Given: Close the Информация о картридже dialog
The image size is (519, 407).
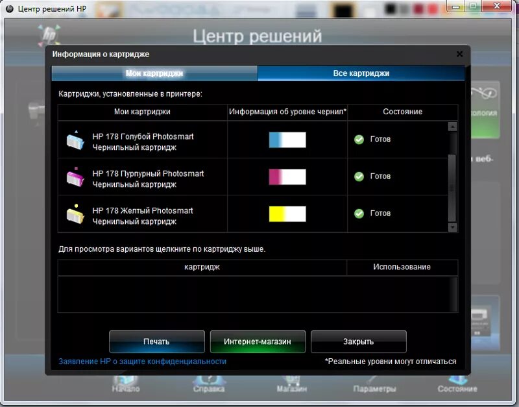Looking at the screenshot, I should [459, 54].
